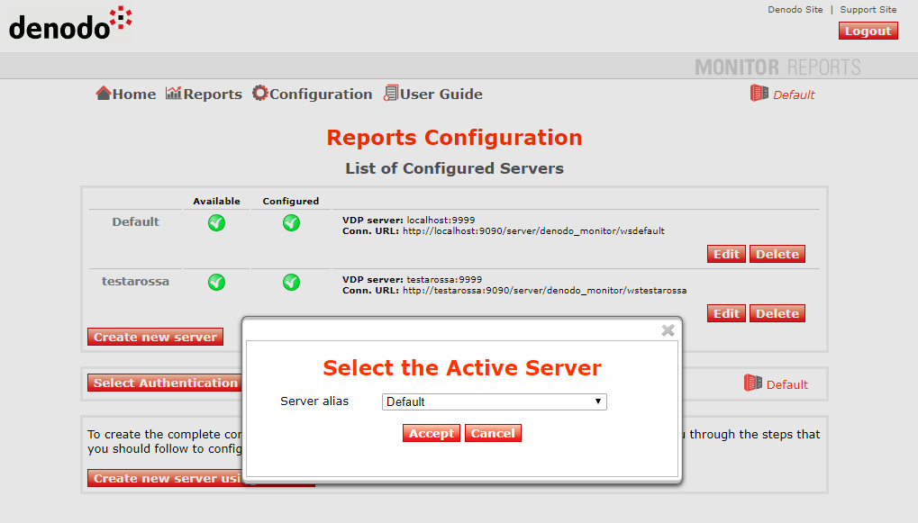Viewport: 918px width, 523px height.
Task: Click the Available green check for testarossa
Action: (x=216, y=282)
